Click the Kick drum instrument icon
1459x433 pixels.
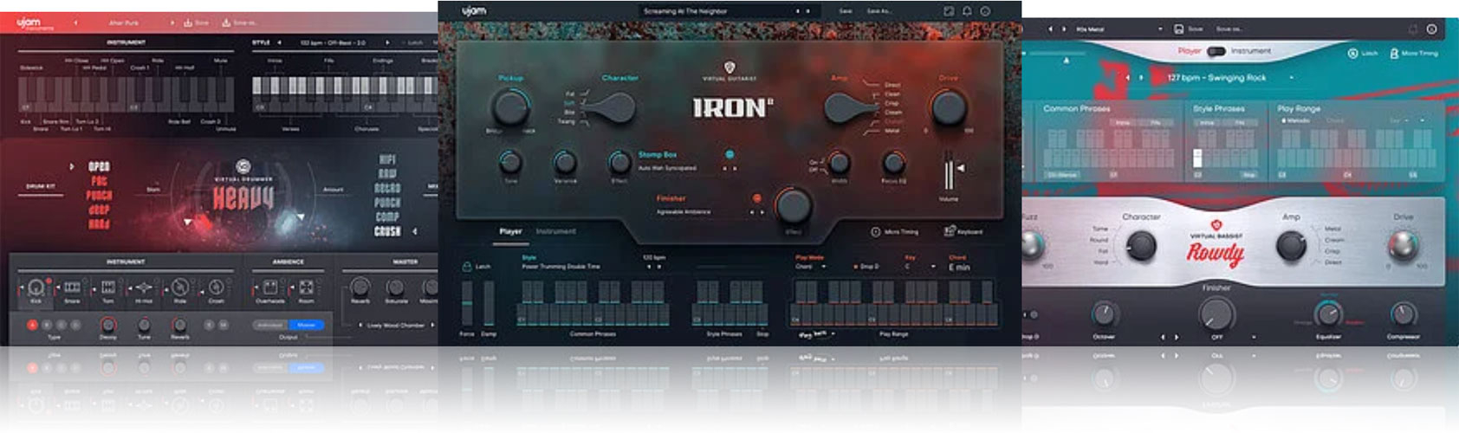(36, 287)
